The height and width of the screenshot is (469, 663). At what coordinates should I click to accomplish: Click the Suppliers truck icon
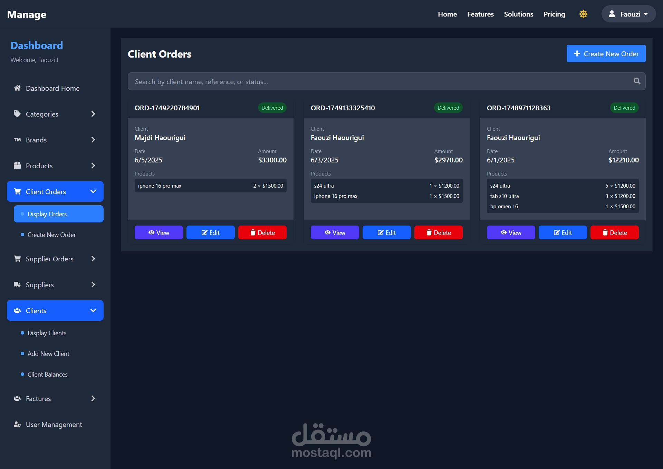[x=17, y=285]
